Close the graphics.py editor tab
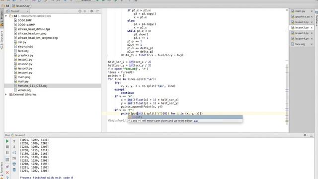Viewport: 318px width, 179px height. tap(312, 16)
